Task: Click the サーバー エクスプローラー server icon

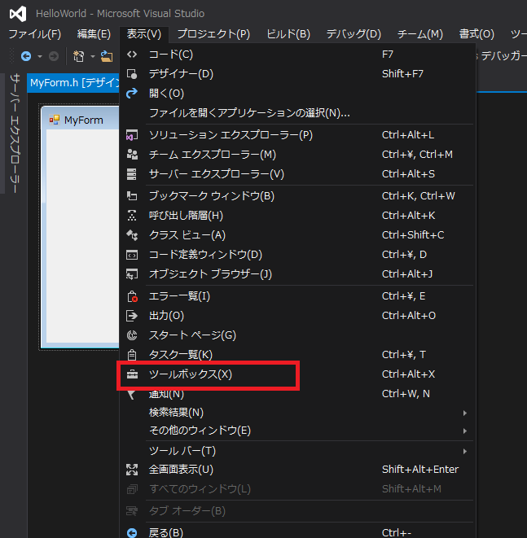Action: pyautogui.click(x=132, y=174)
